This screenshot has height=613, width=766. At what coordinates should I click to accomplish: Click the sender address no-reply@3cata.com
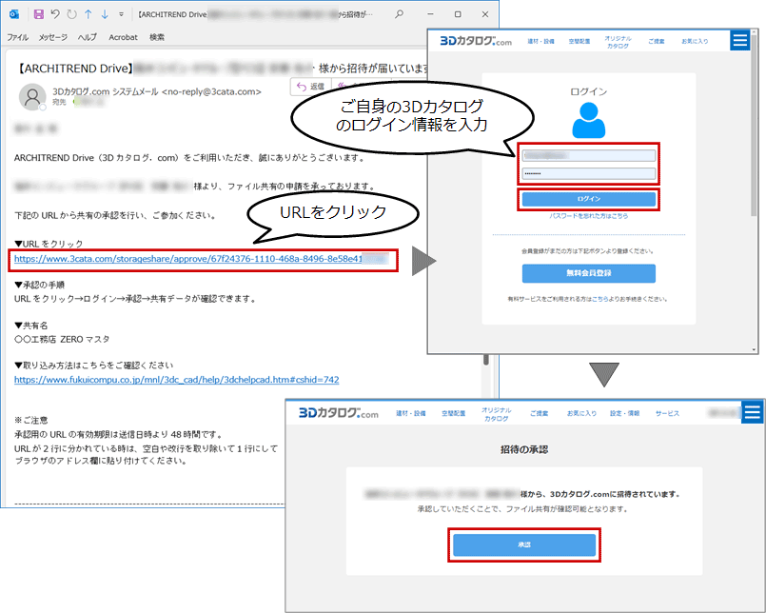(x=211, y=91)
